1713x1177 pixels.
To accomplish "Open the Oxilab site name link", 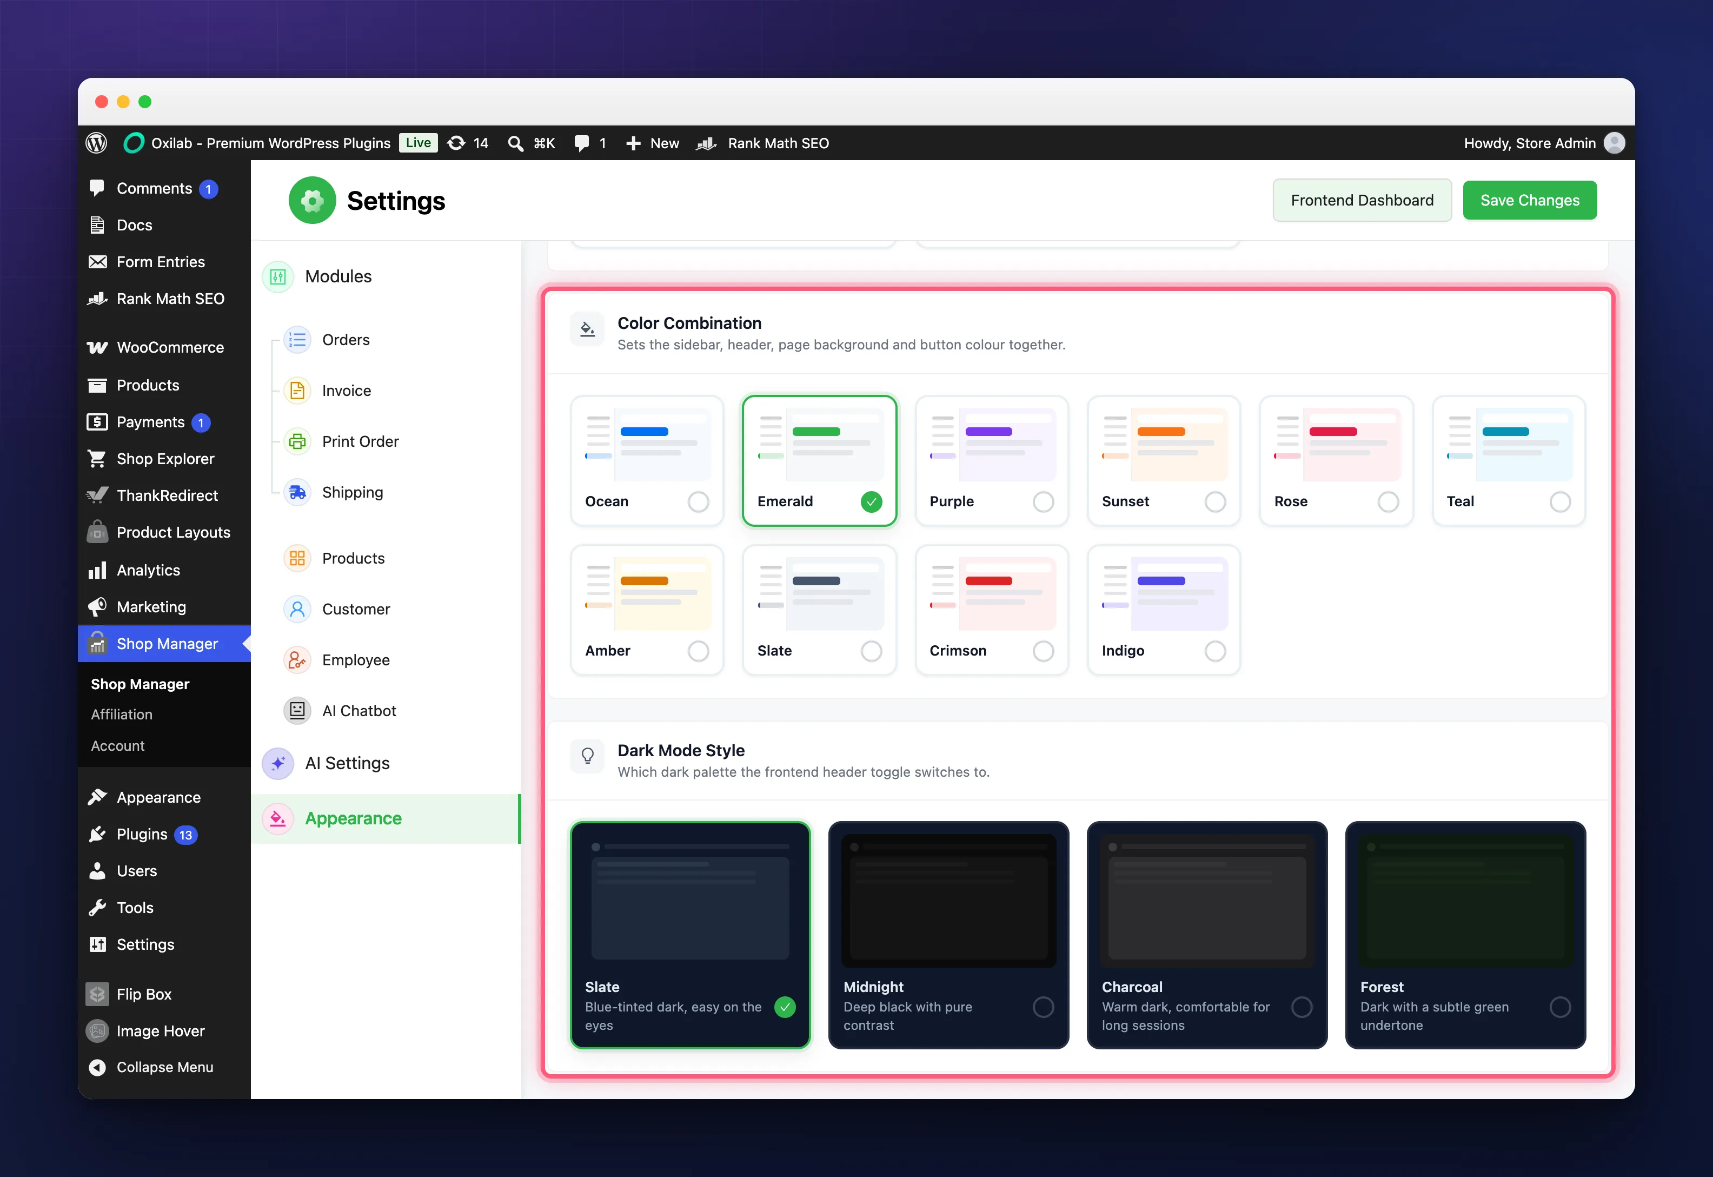I will (x=270, y=143).
